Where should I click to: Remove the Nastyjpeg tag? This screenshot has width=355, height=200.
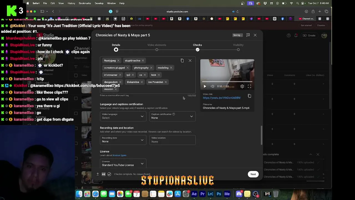click(118, 61)
